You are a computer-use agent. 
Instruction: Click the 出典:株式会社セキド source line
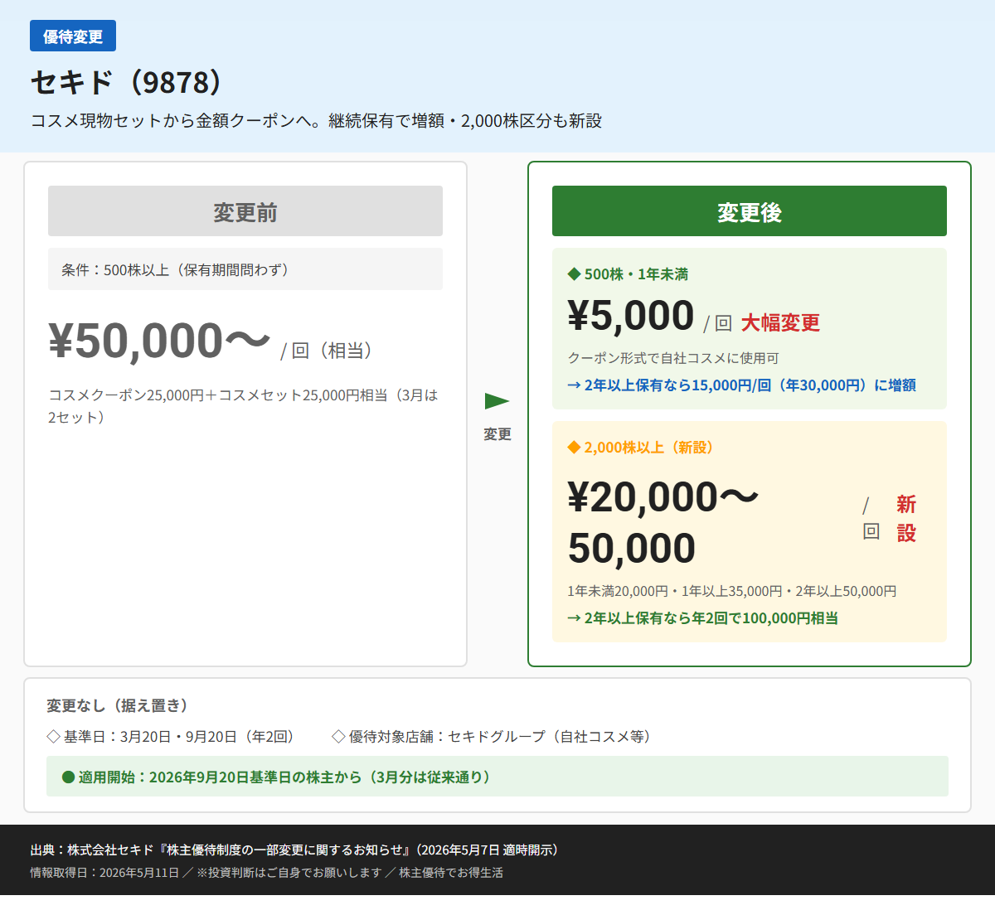(x=296, y=850)
